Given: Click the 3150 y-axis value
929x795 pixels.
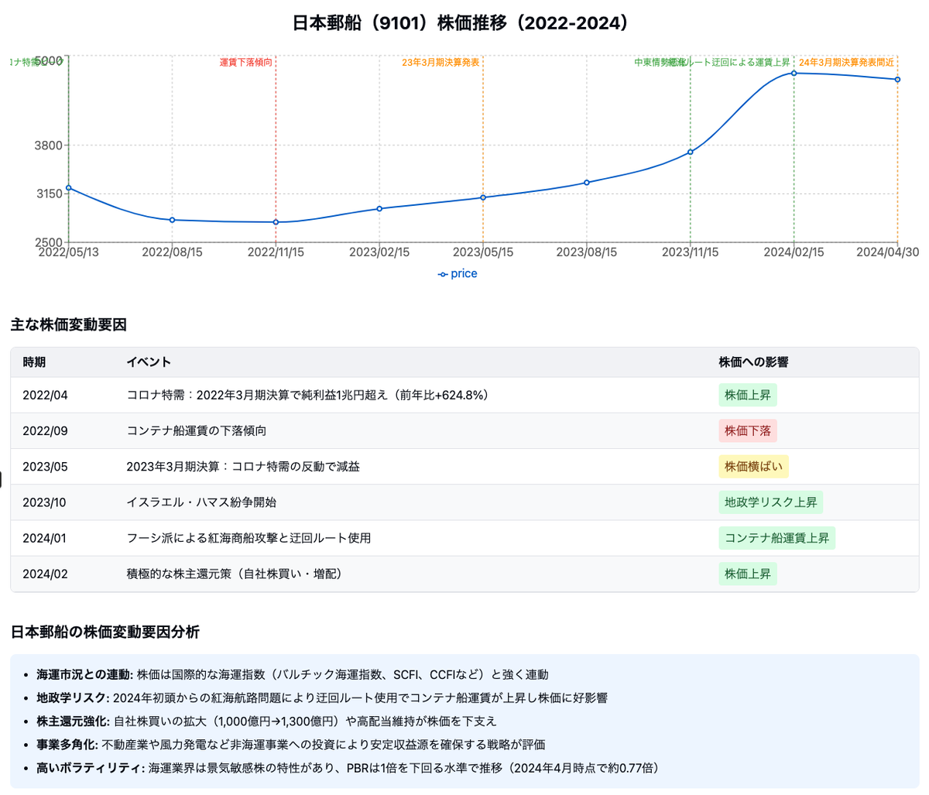Looking at the screenshot, I should point(50,194).
